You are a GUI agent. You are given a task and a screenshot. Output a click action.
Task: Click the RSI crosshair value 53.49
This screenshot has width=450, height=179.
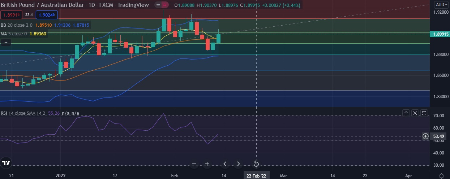click(x=438, y=136)
